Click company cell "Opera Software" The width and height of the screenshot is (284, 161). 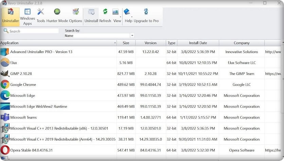tap(242, 150)
